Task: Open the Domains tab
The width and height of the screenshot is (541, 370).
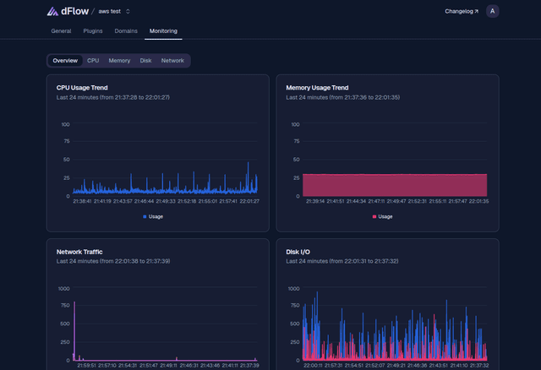Action: [126, 31]
